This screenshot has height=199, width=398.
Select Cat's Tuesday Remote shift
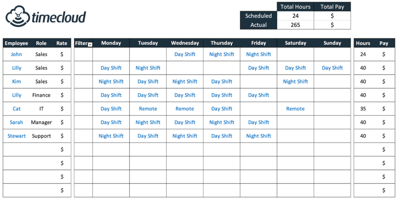point(148,109)
